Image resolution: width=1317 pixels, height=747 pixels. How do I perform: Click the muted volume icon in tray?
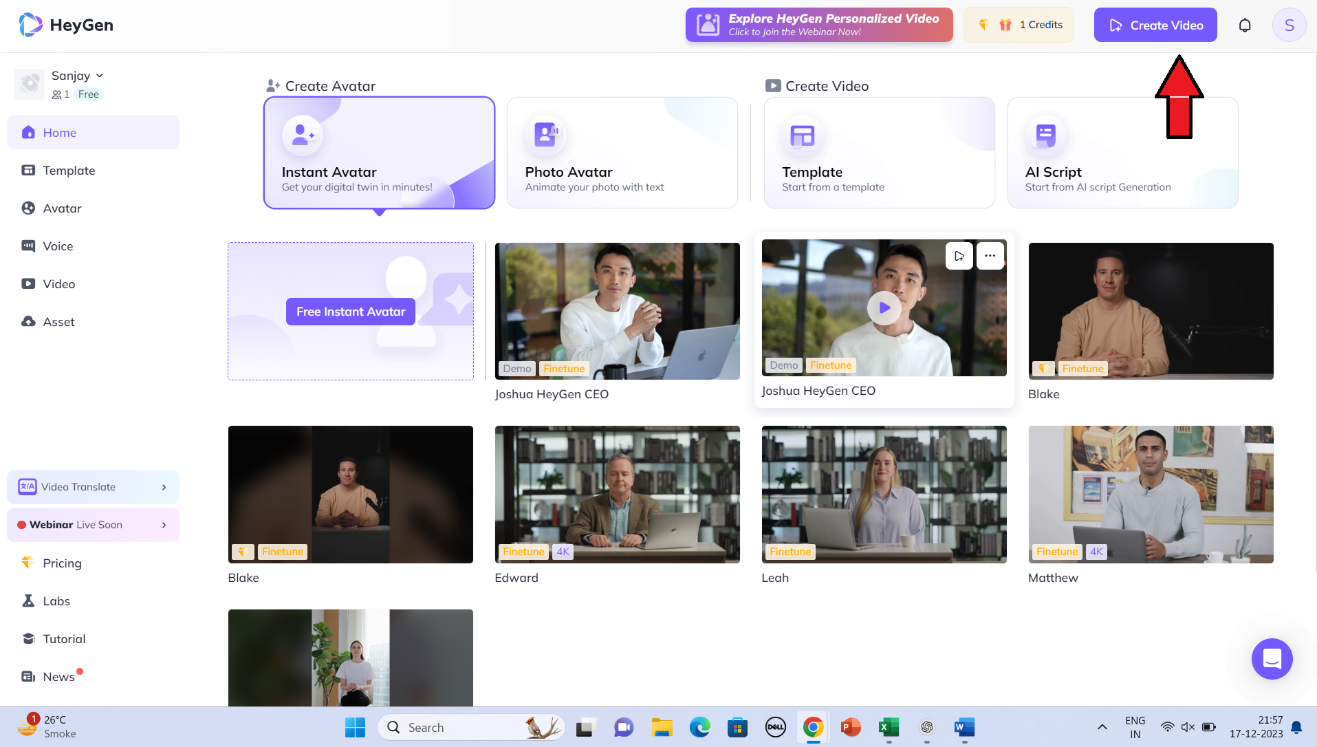click(1188, 727)
